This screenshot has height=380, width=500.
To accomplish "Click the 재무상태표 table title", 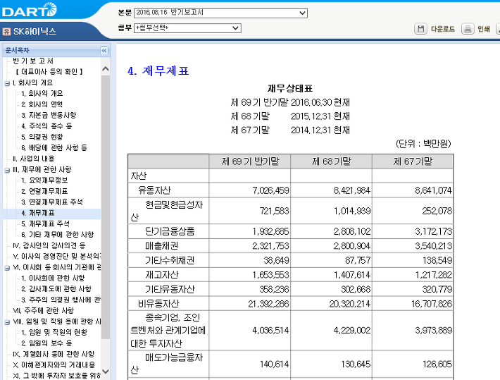I will 290,88.
